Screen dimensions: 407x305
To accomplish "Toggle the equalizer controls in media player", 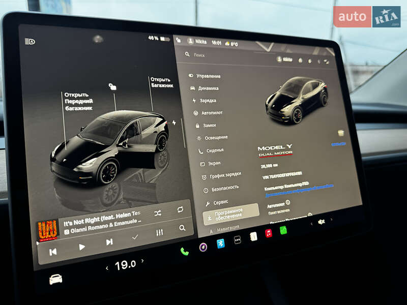I will (x=159, y=232).
